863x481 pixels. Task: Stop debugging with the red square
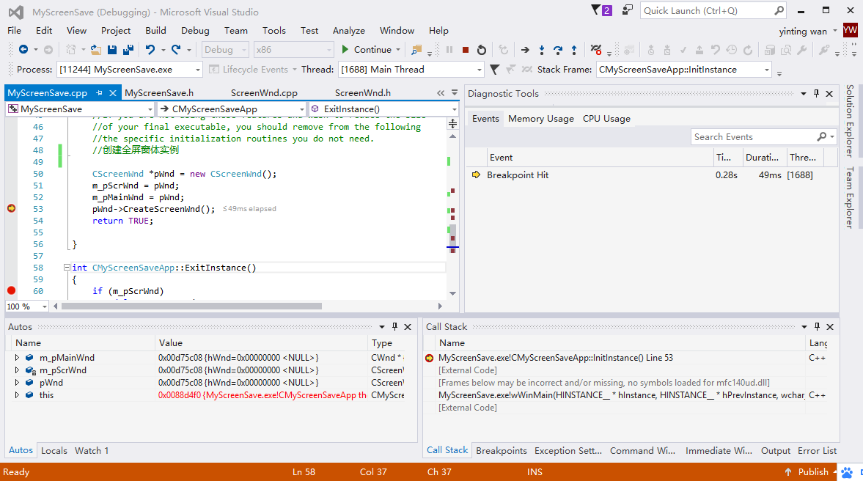click(466, 50)
